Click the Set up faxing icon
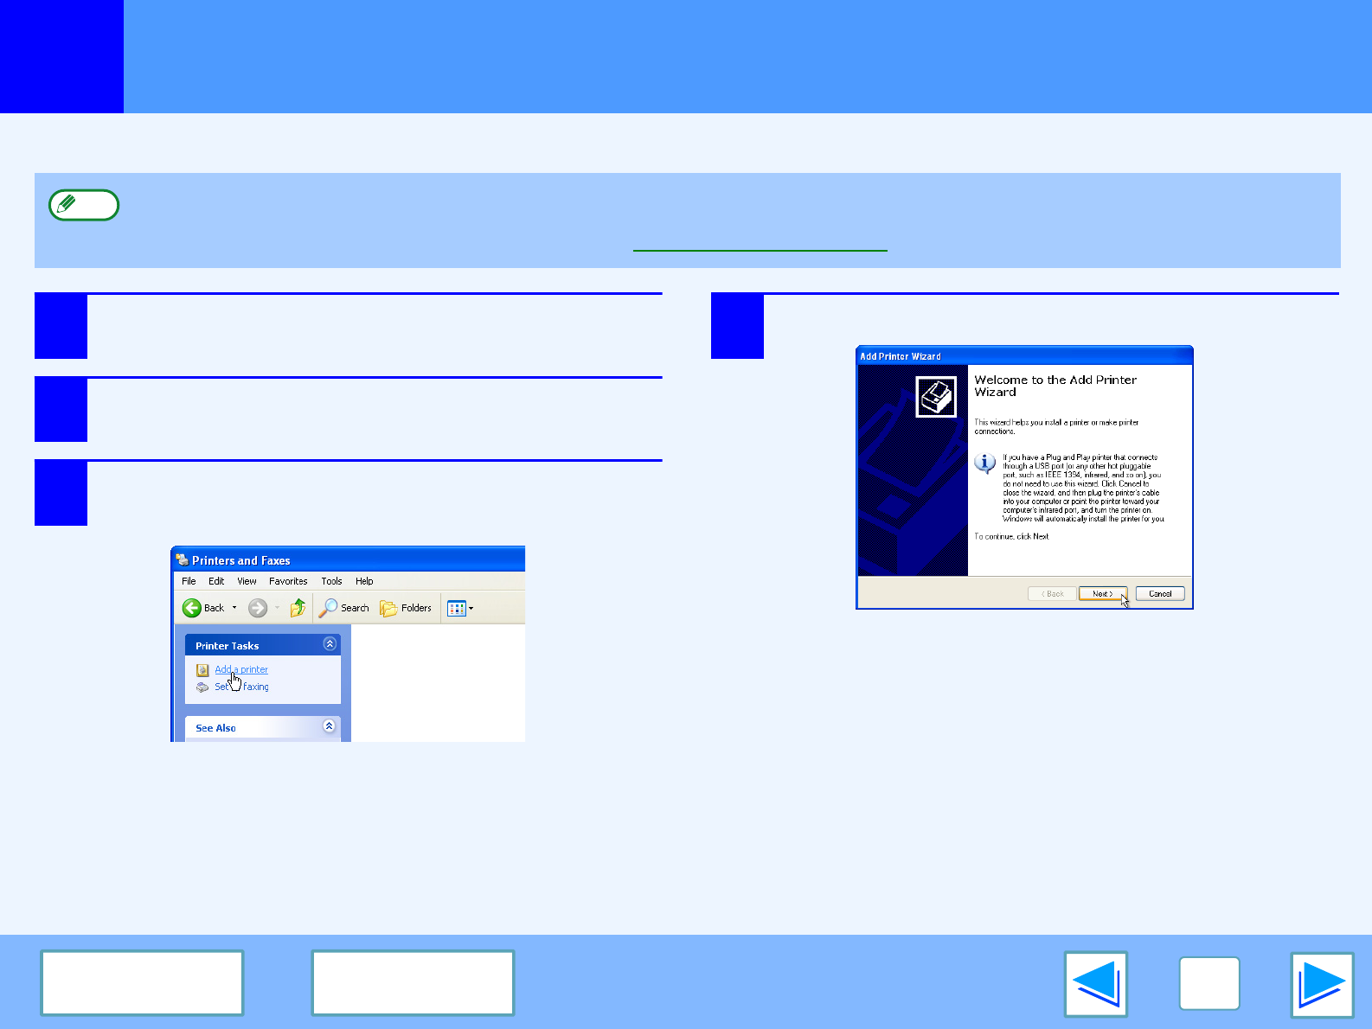The image size is (1372, 1029). pos(202,687)
